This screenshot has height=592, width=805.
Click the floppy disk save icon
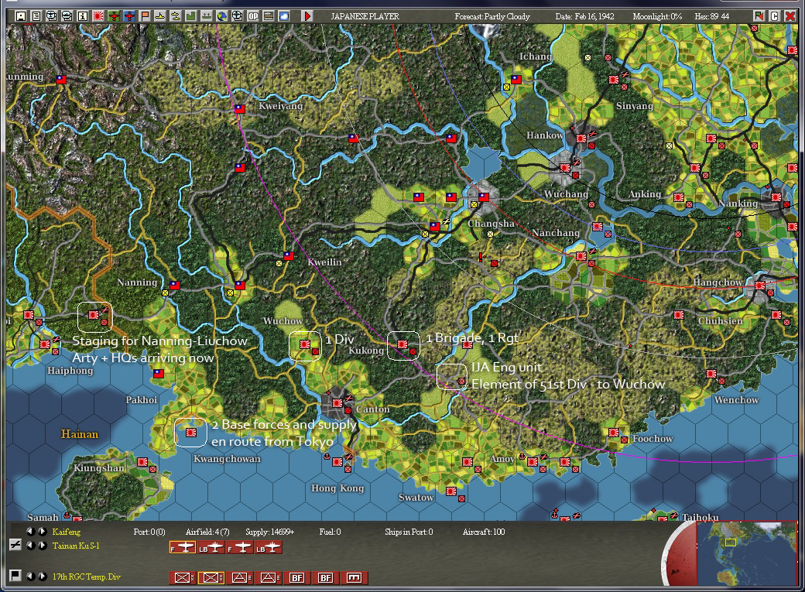coord(21,16)
